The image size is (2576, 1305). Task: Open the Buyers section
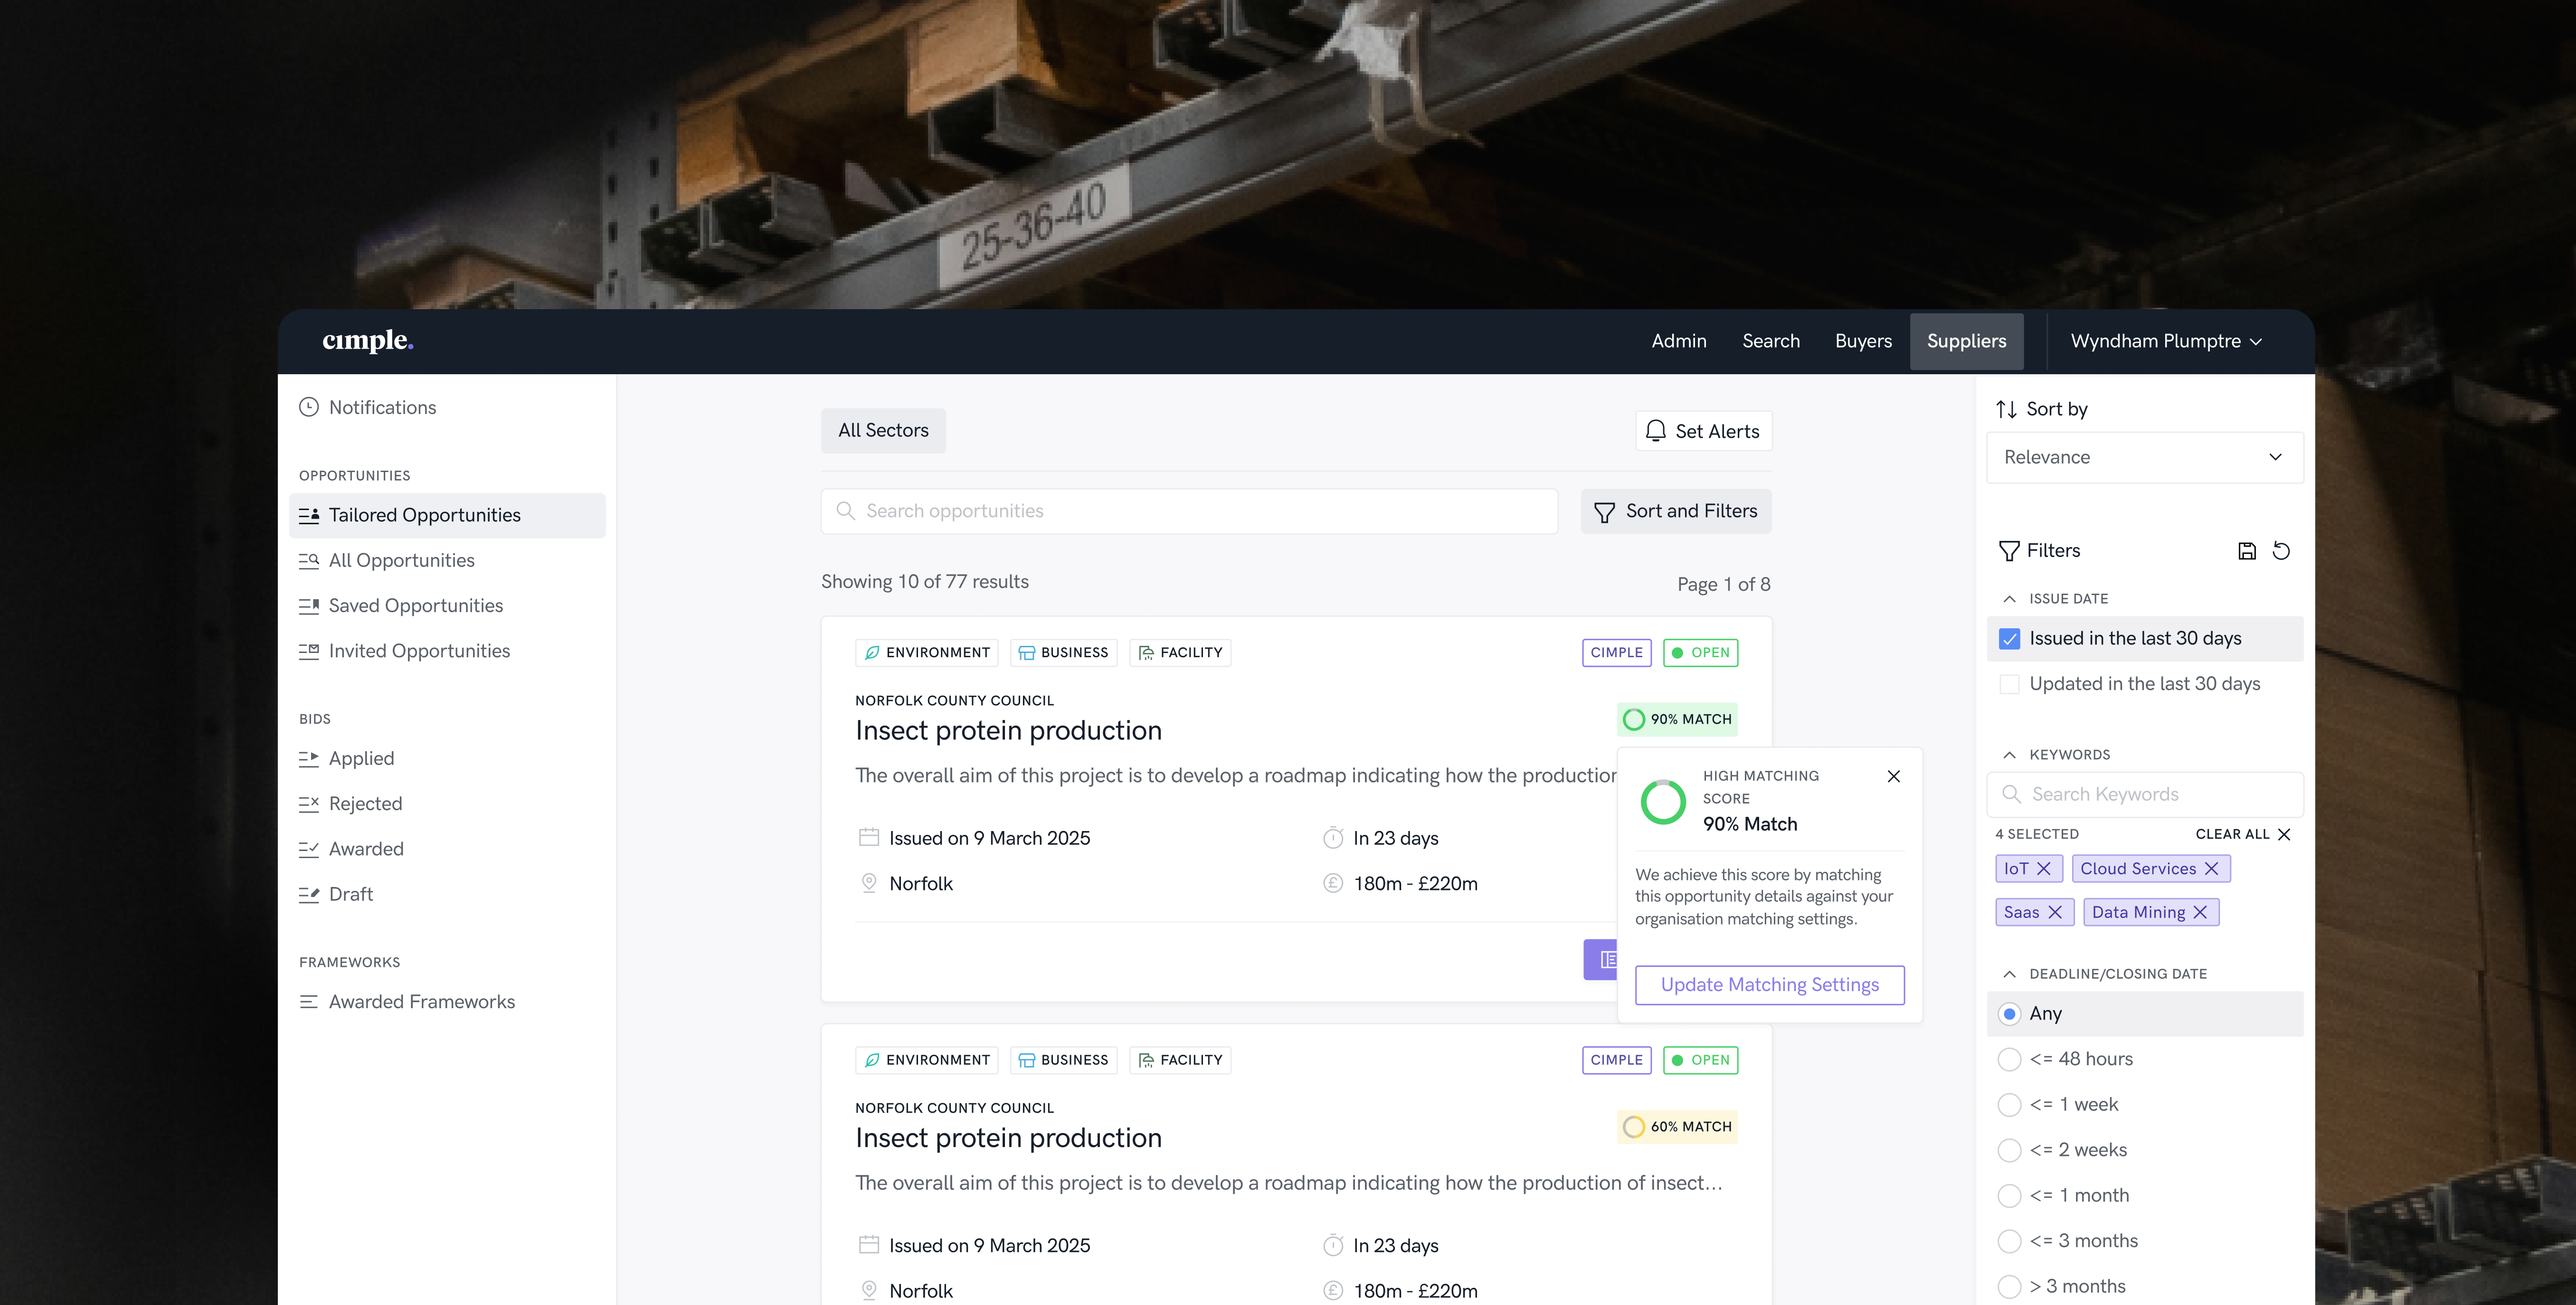pyautogui.click(x=1863, y=341)
